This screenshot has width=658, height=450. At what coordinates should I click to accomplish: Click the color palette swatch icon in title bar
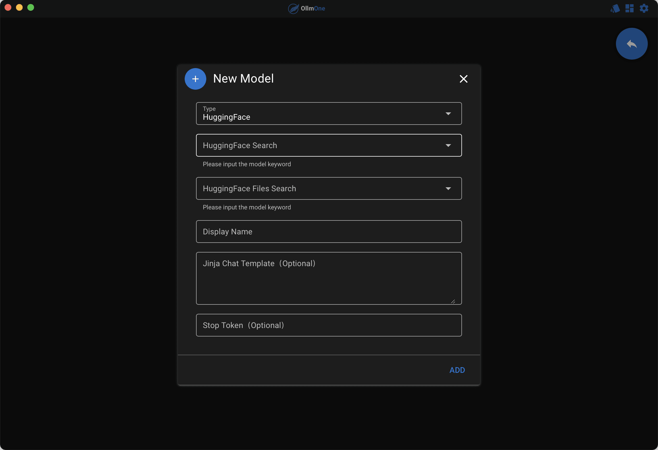pyautogui.click(x=615, y=9)
